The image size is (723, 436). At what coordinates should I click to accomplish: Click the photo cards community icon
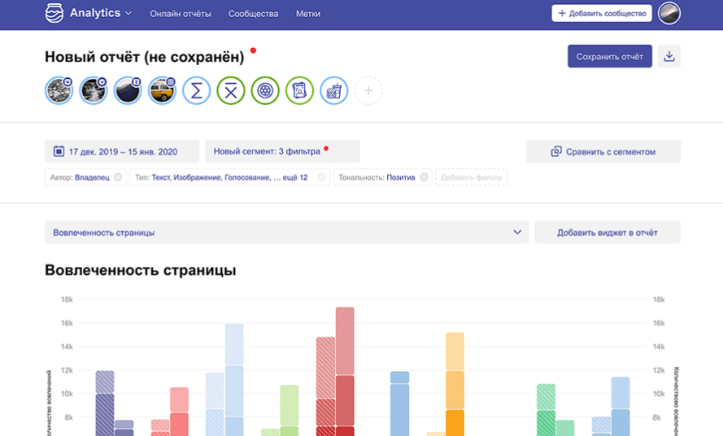coord(299,90)
